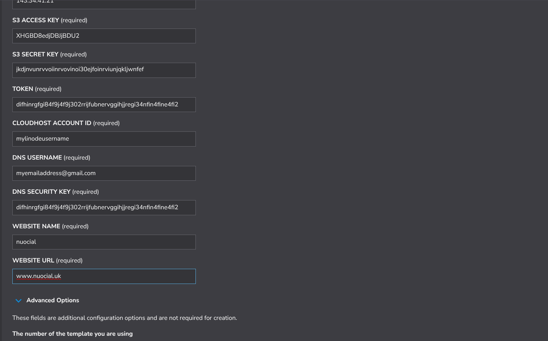
Task: Click the Advanced Options heading text
Action: 53,300
